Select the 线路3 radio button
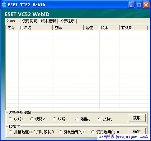 tap(60, 119)
